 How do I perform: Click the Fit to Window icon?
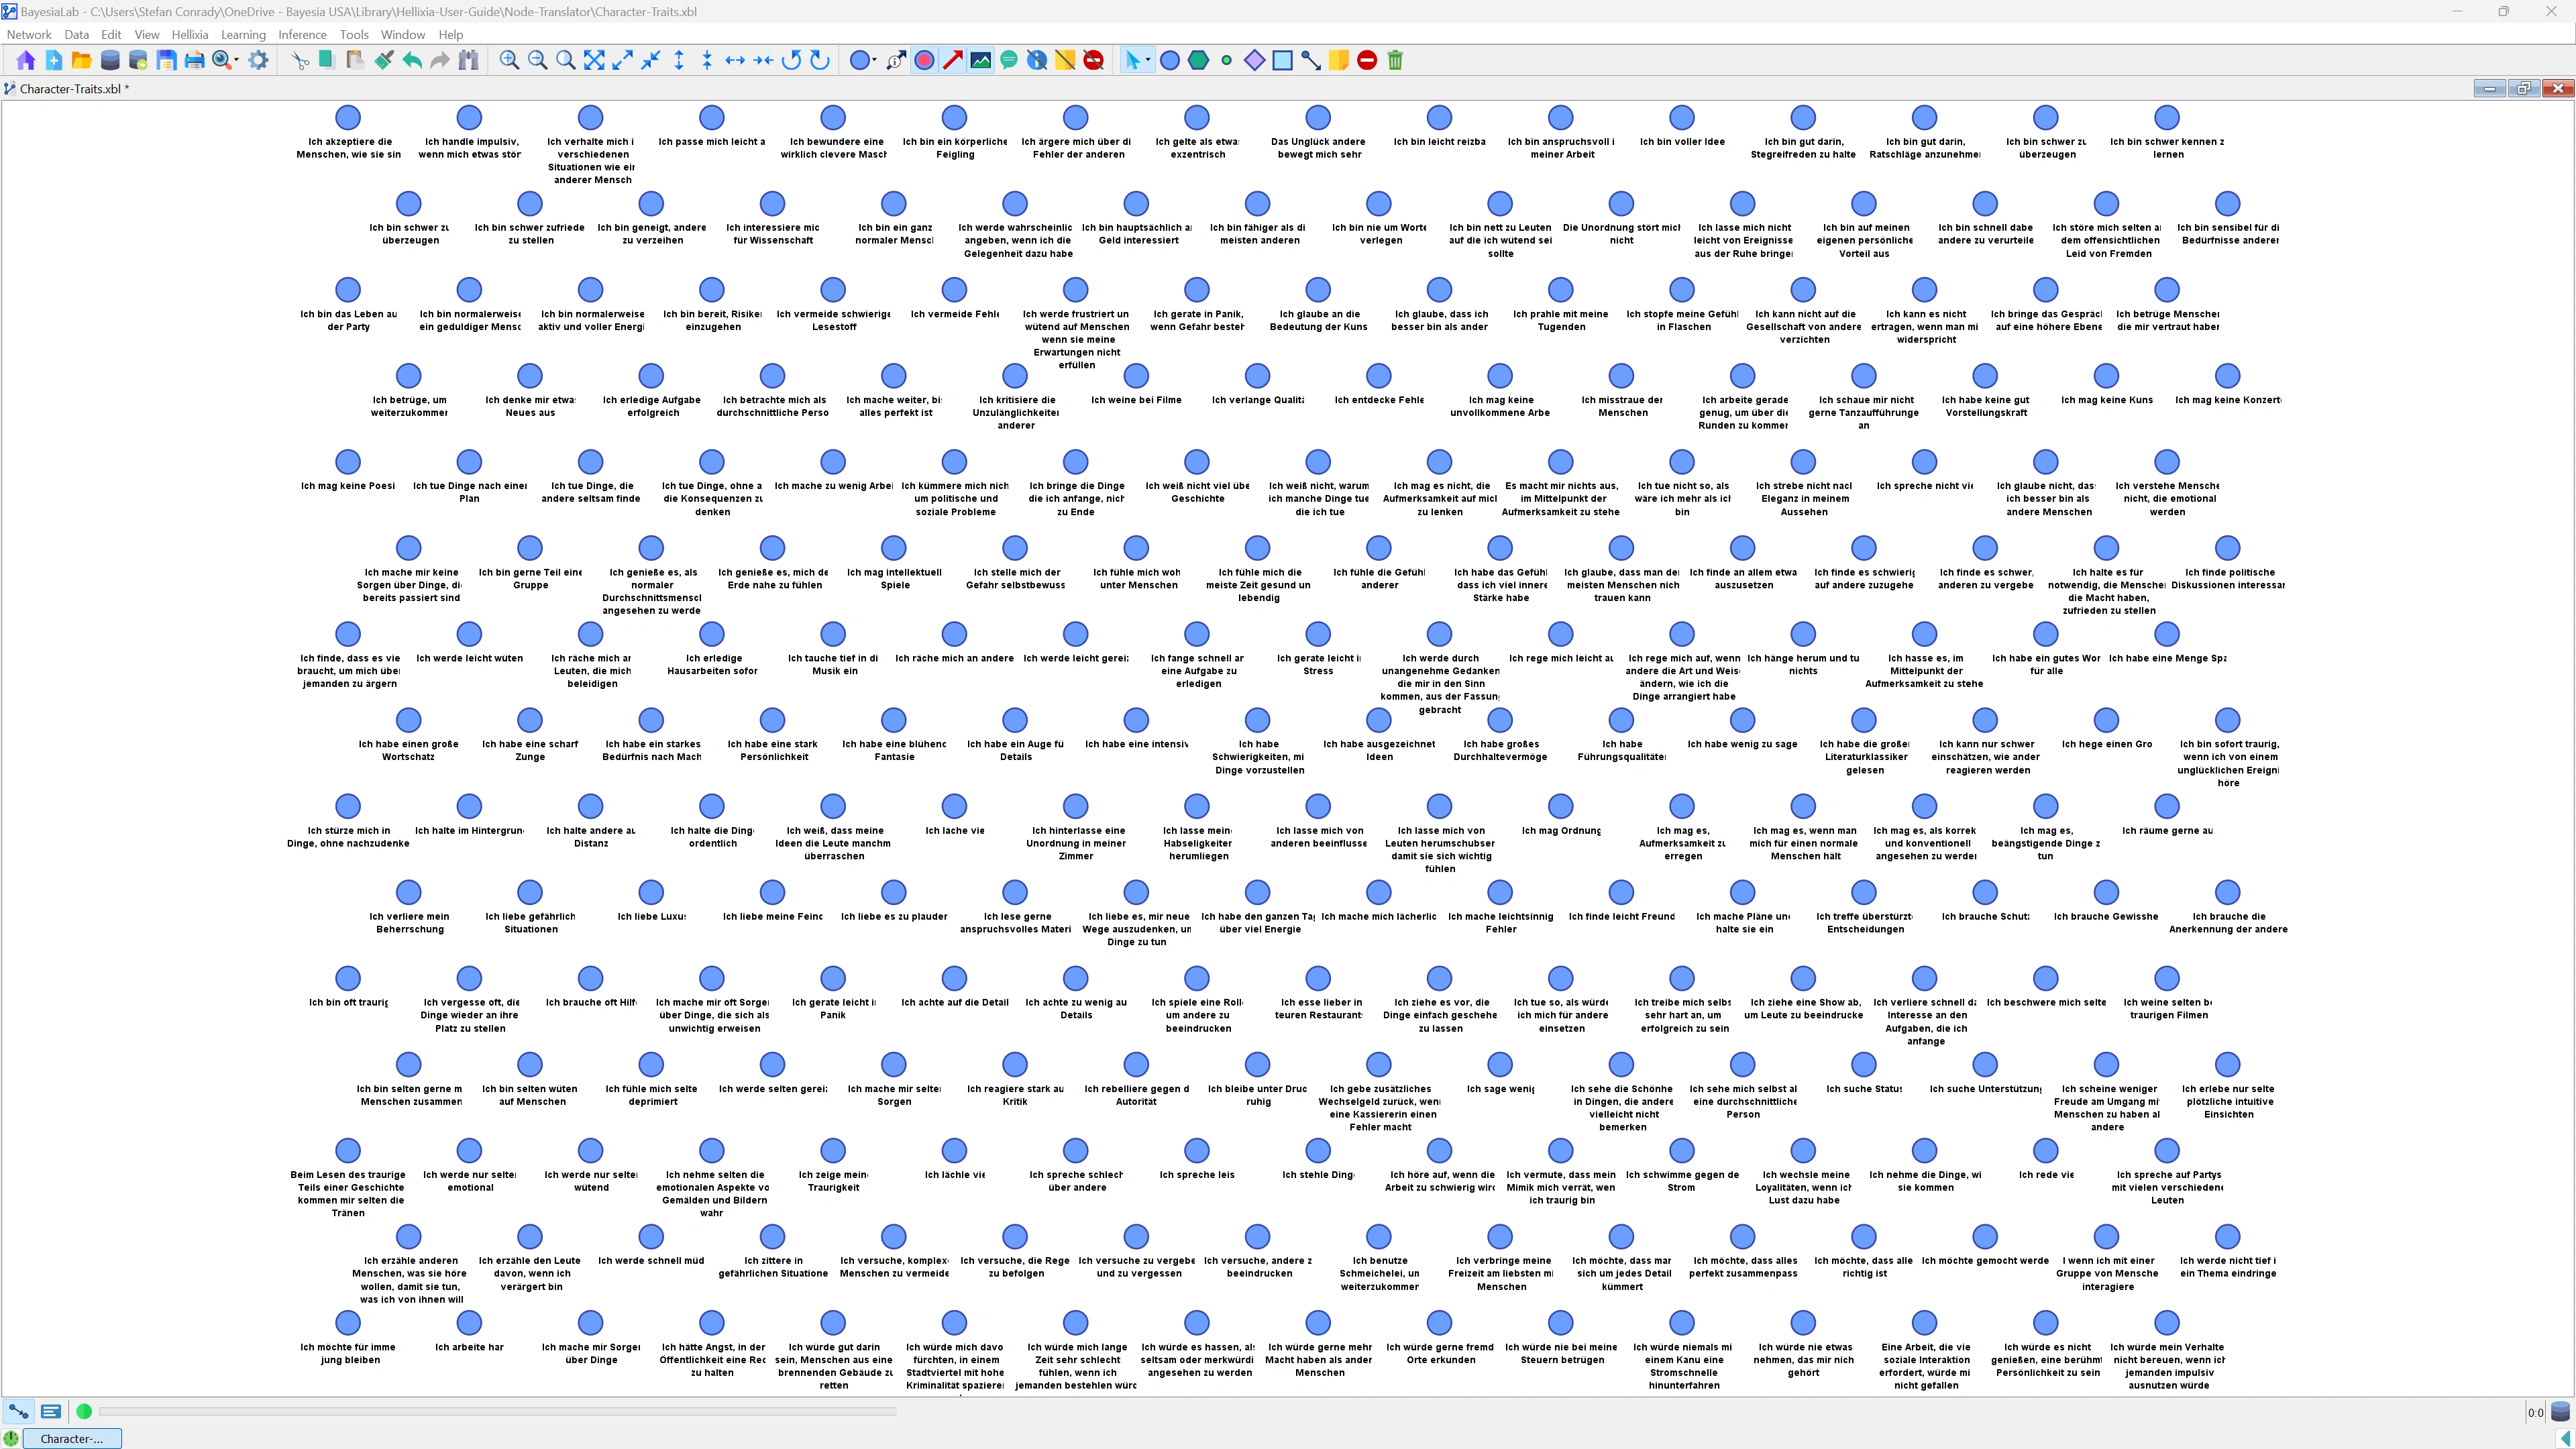coord(594,61)
